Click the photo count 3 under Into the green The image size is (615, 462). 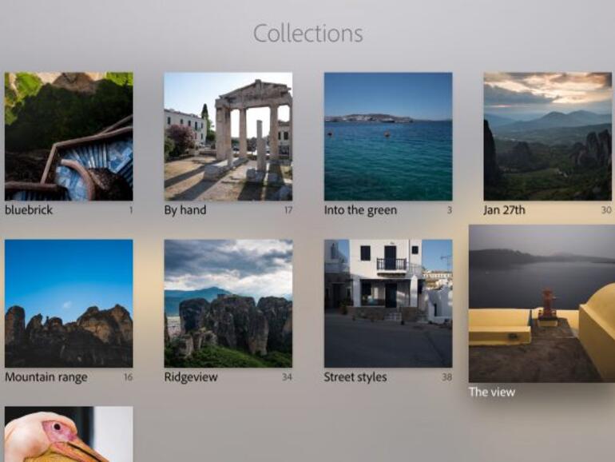(450, 210)
